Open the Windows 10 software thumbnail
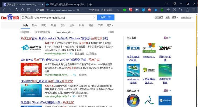Viewport: 198px width, 107px height. [149, 48]
